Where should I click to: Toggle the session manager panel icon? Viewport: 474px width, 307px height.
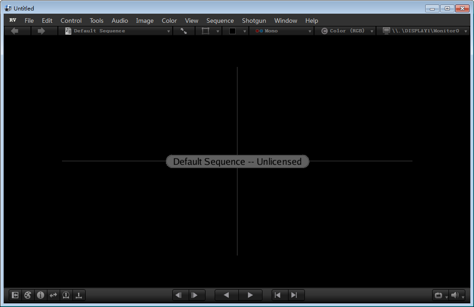point(15,295)
